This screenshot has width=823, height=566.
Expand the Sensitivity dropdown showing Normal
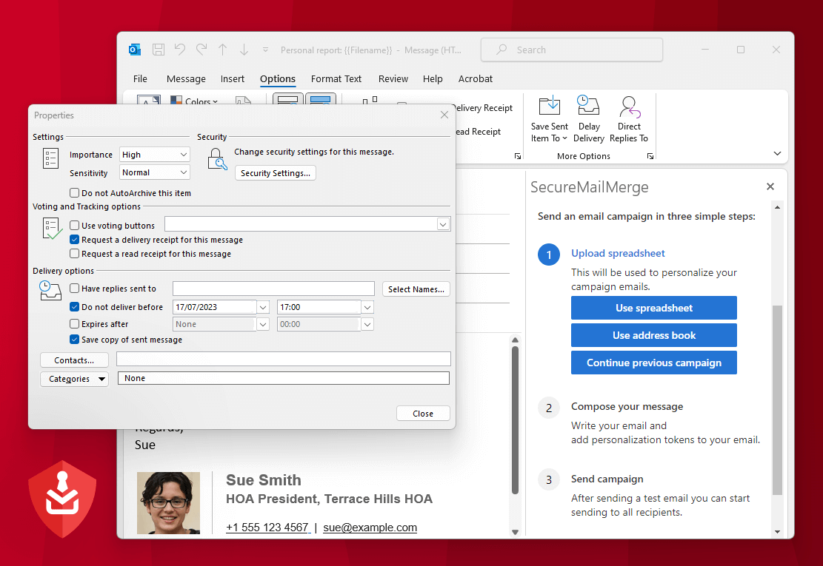coord(155,172)
